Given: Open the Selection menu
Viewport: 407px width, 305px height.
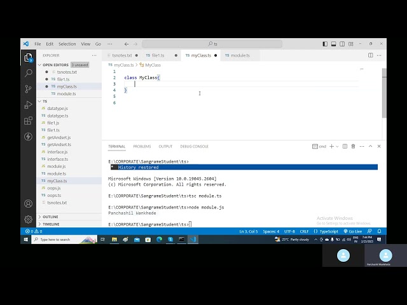Looking at the screenshot, I should pyautogui.click(x=67, y=44).
